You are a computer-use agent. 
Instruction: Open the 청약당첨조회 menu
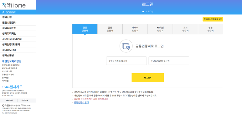18,28
